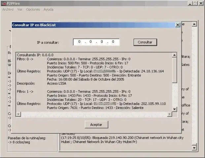Click the main log scroll up arrow
Image resolution: width=205 pixels, height=158 pixels.
[194, 24]
